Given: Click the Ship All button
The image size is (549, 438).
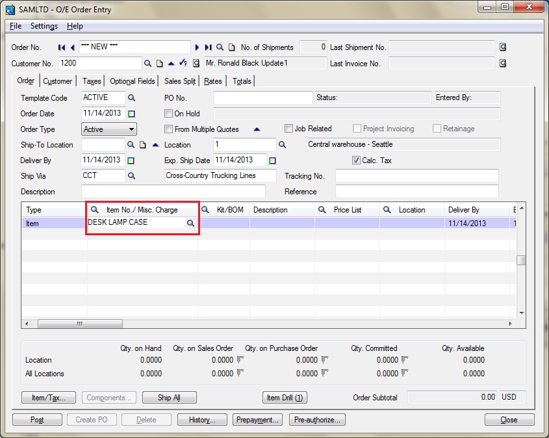Looking at the screenshot, I should [169, 398].
